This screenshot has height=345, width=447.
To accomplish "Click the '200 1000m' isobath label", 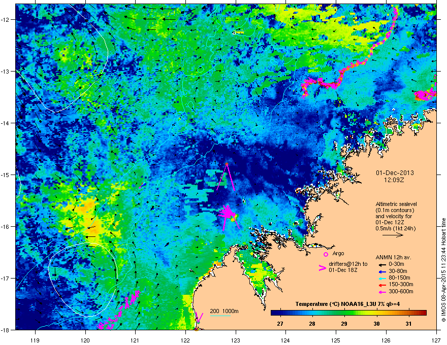I will point(224,311).
